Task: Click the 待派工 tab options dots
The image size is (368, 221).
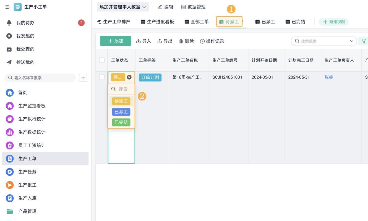Action: pos(242,22)
